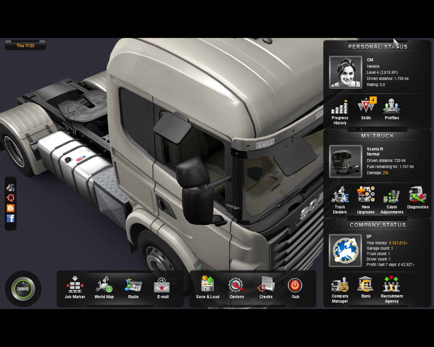Open the Save & Load menu
Screen dimensions: 434x347
point(208,287)
